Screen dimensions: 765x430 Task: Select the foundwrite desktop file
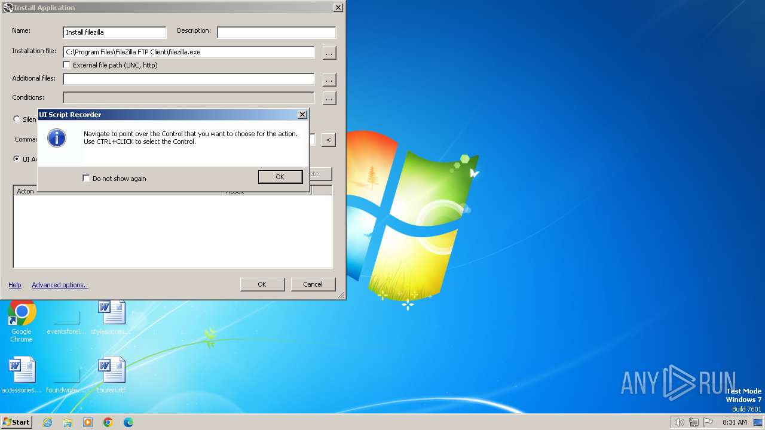click(67, 379)
